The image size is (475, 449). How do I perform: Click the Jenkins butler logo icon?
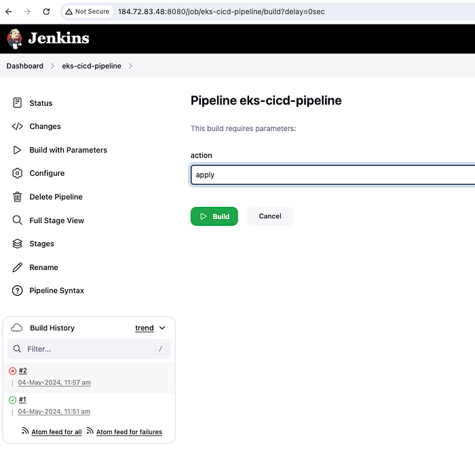(14, 39)
